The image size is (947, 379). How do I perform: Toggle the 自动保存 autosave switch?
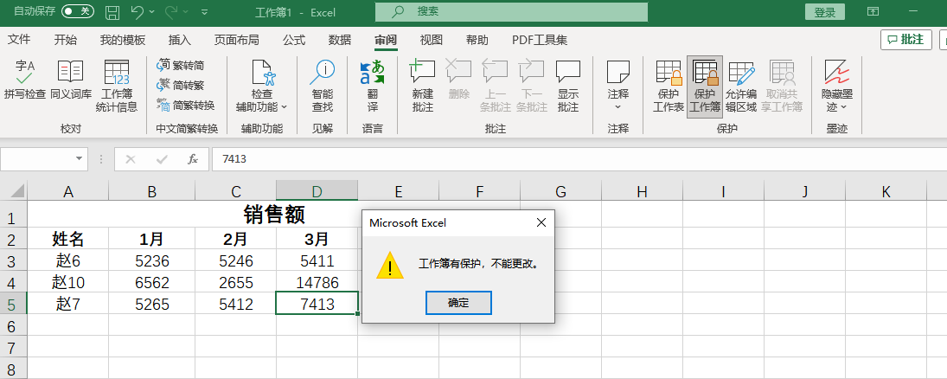point(78,11)
